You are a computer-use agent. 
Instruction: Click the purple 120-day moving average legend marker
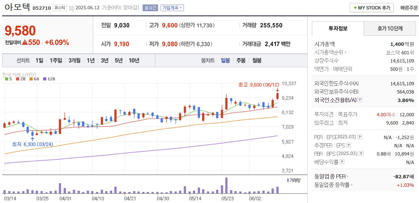click(x=44, y=79)
